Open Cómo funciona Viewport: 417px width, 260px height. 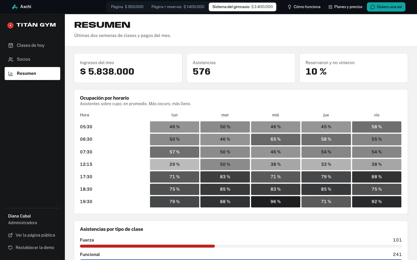pyautogui.click(x=304, y=7)
